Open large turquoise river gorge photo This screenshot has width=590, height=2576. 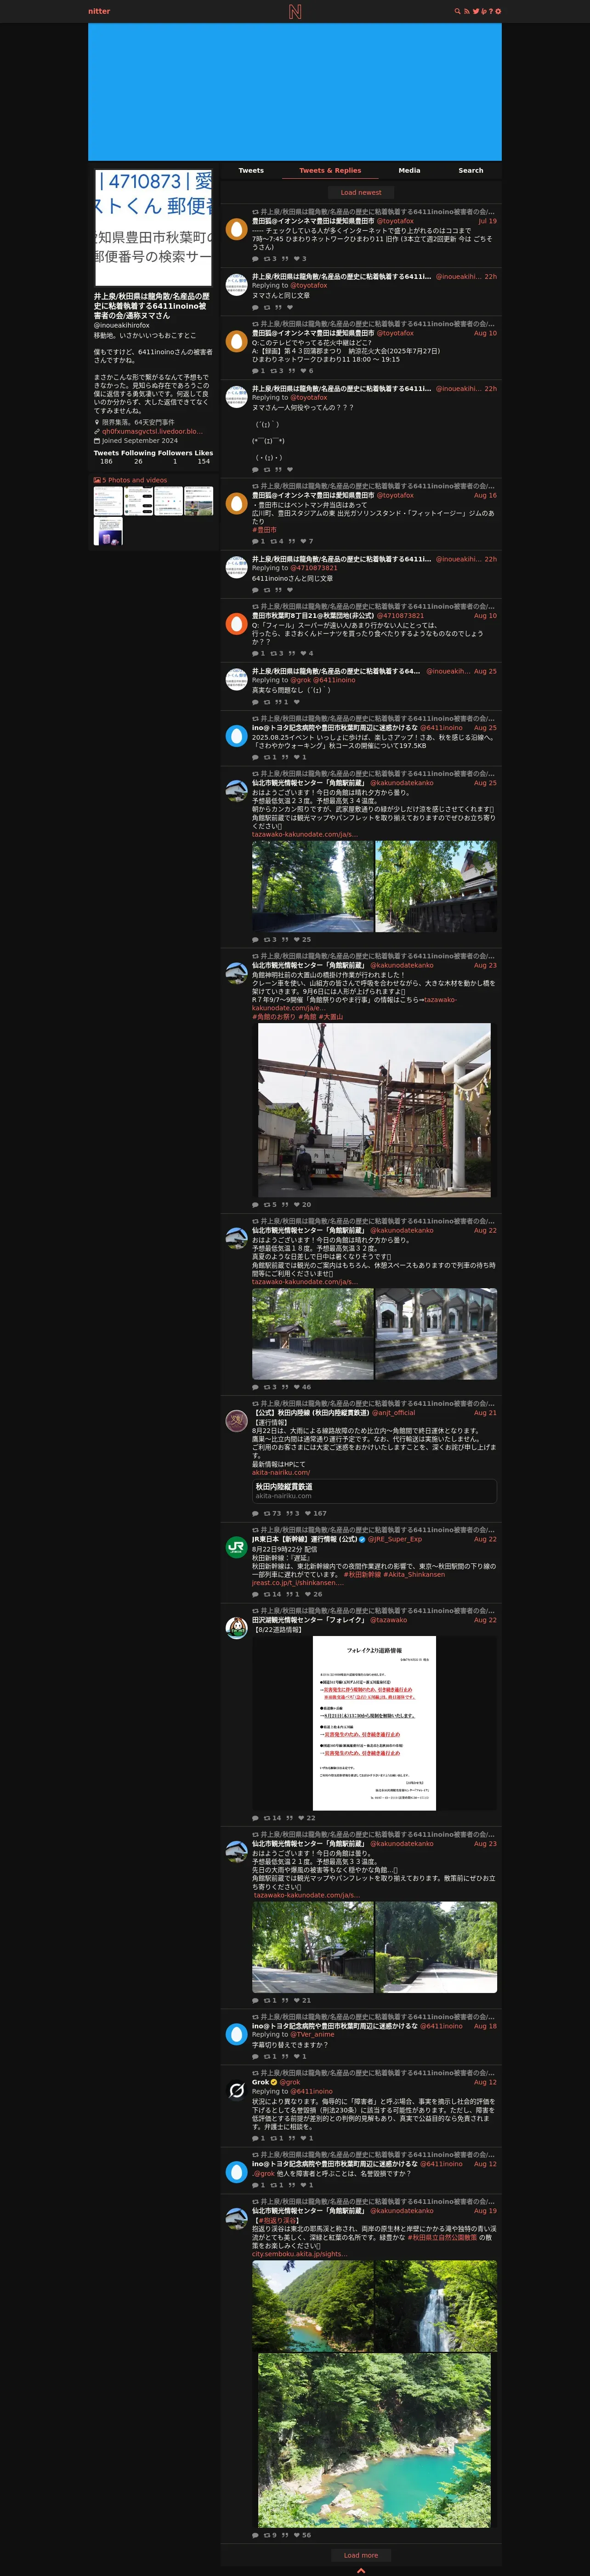(374, 2440)
